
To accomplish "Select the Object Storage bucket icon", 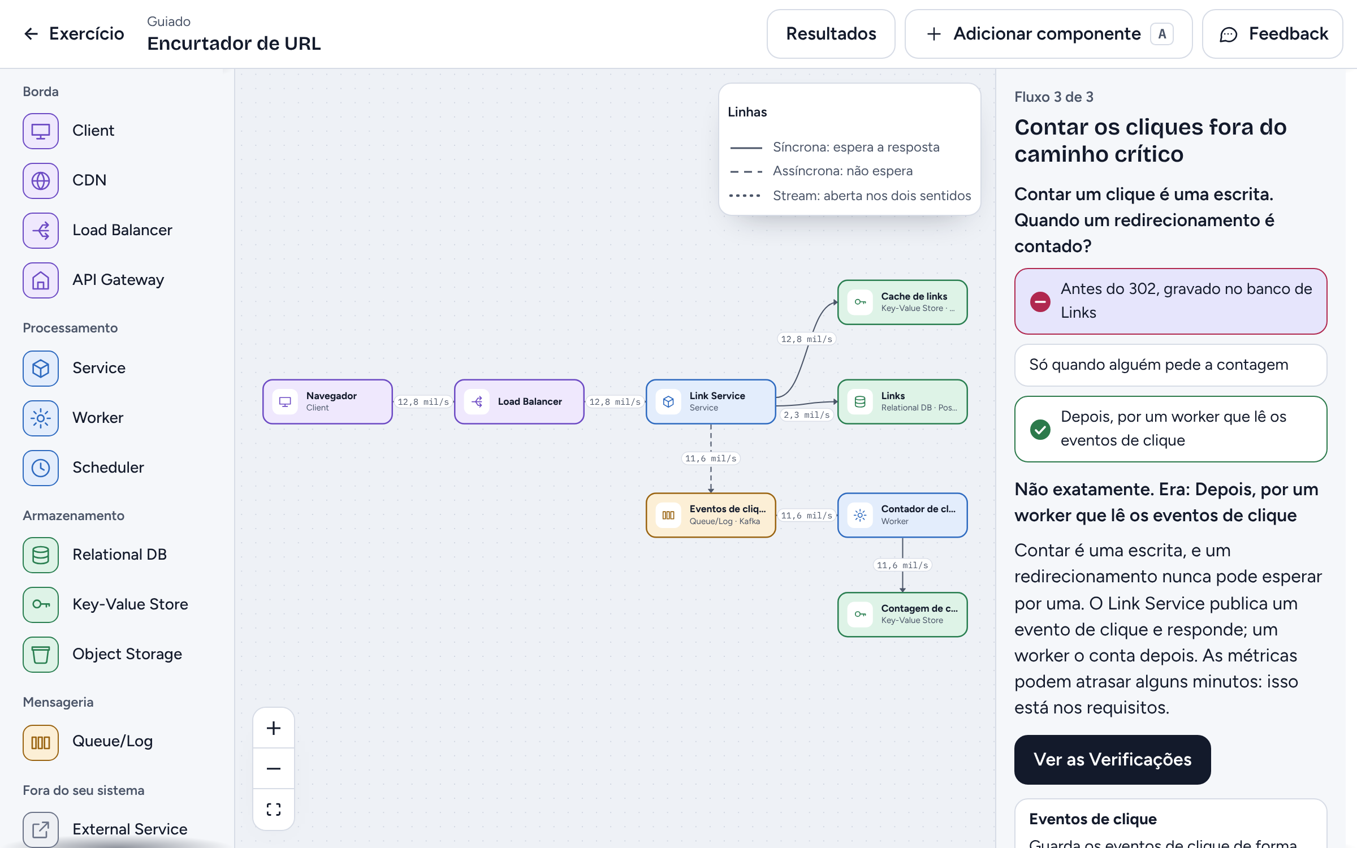I will tap(41, 654).
